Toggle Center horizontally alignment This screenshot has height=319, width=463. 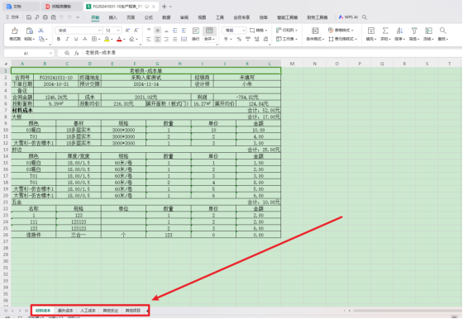pos(157,39)
